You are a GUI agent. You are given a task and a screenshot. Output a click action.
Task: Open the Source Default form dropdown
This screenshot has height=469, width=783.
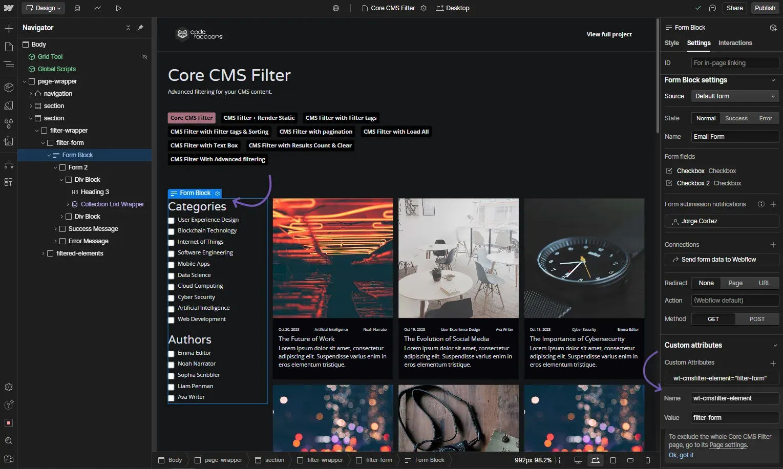click(735, 96)
